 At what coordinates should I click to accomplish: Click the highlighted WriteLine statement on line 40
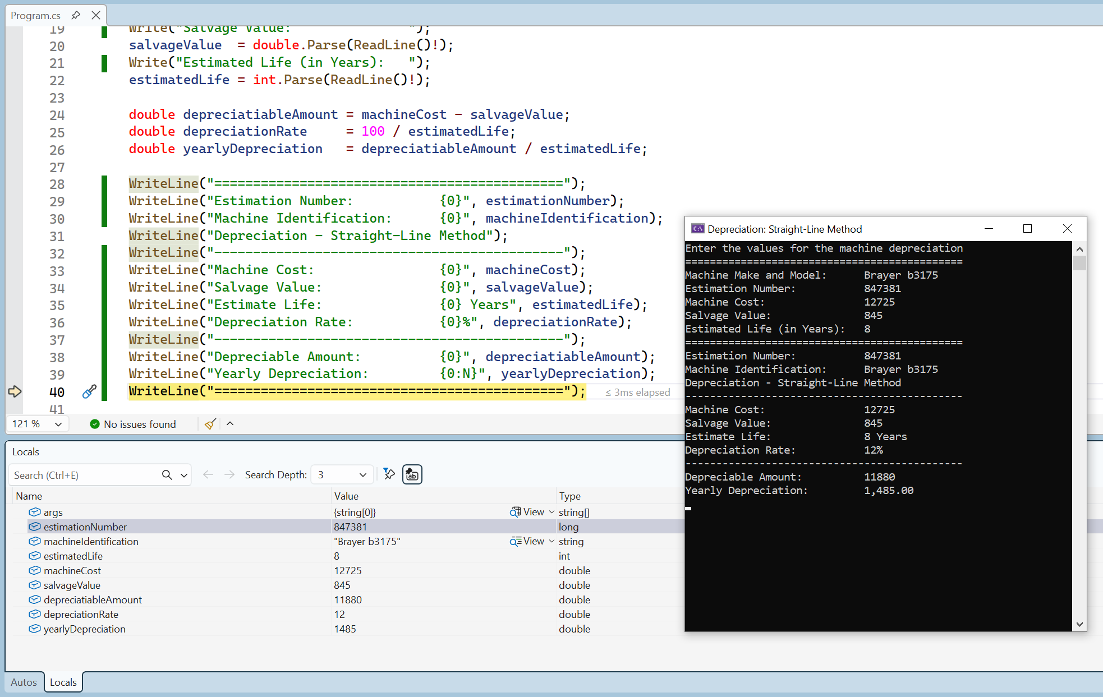click(357, 391)
